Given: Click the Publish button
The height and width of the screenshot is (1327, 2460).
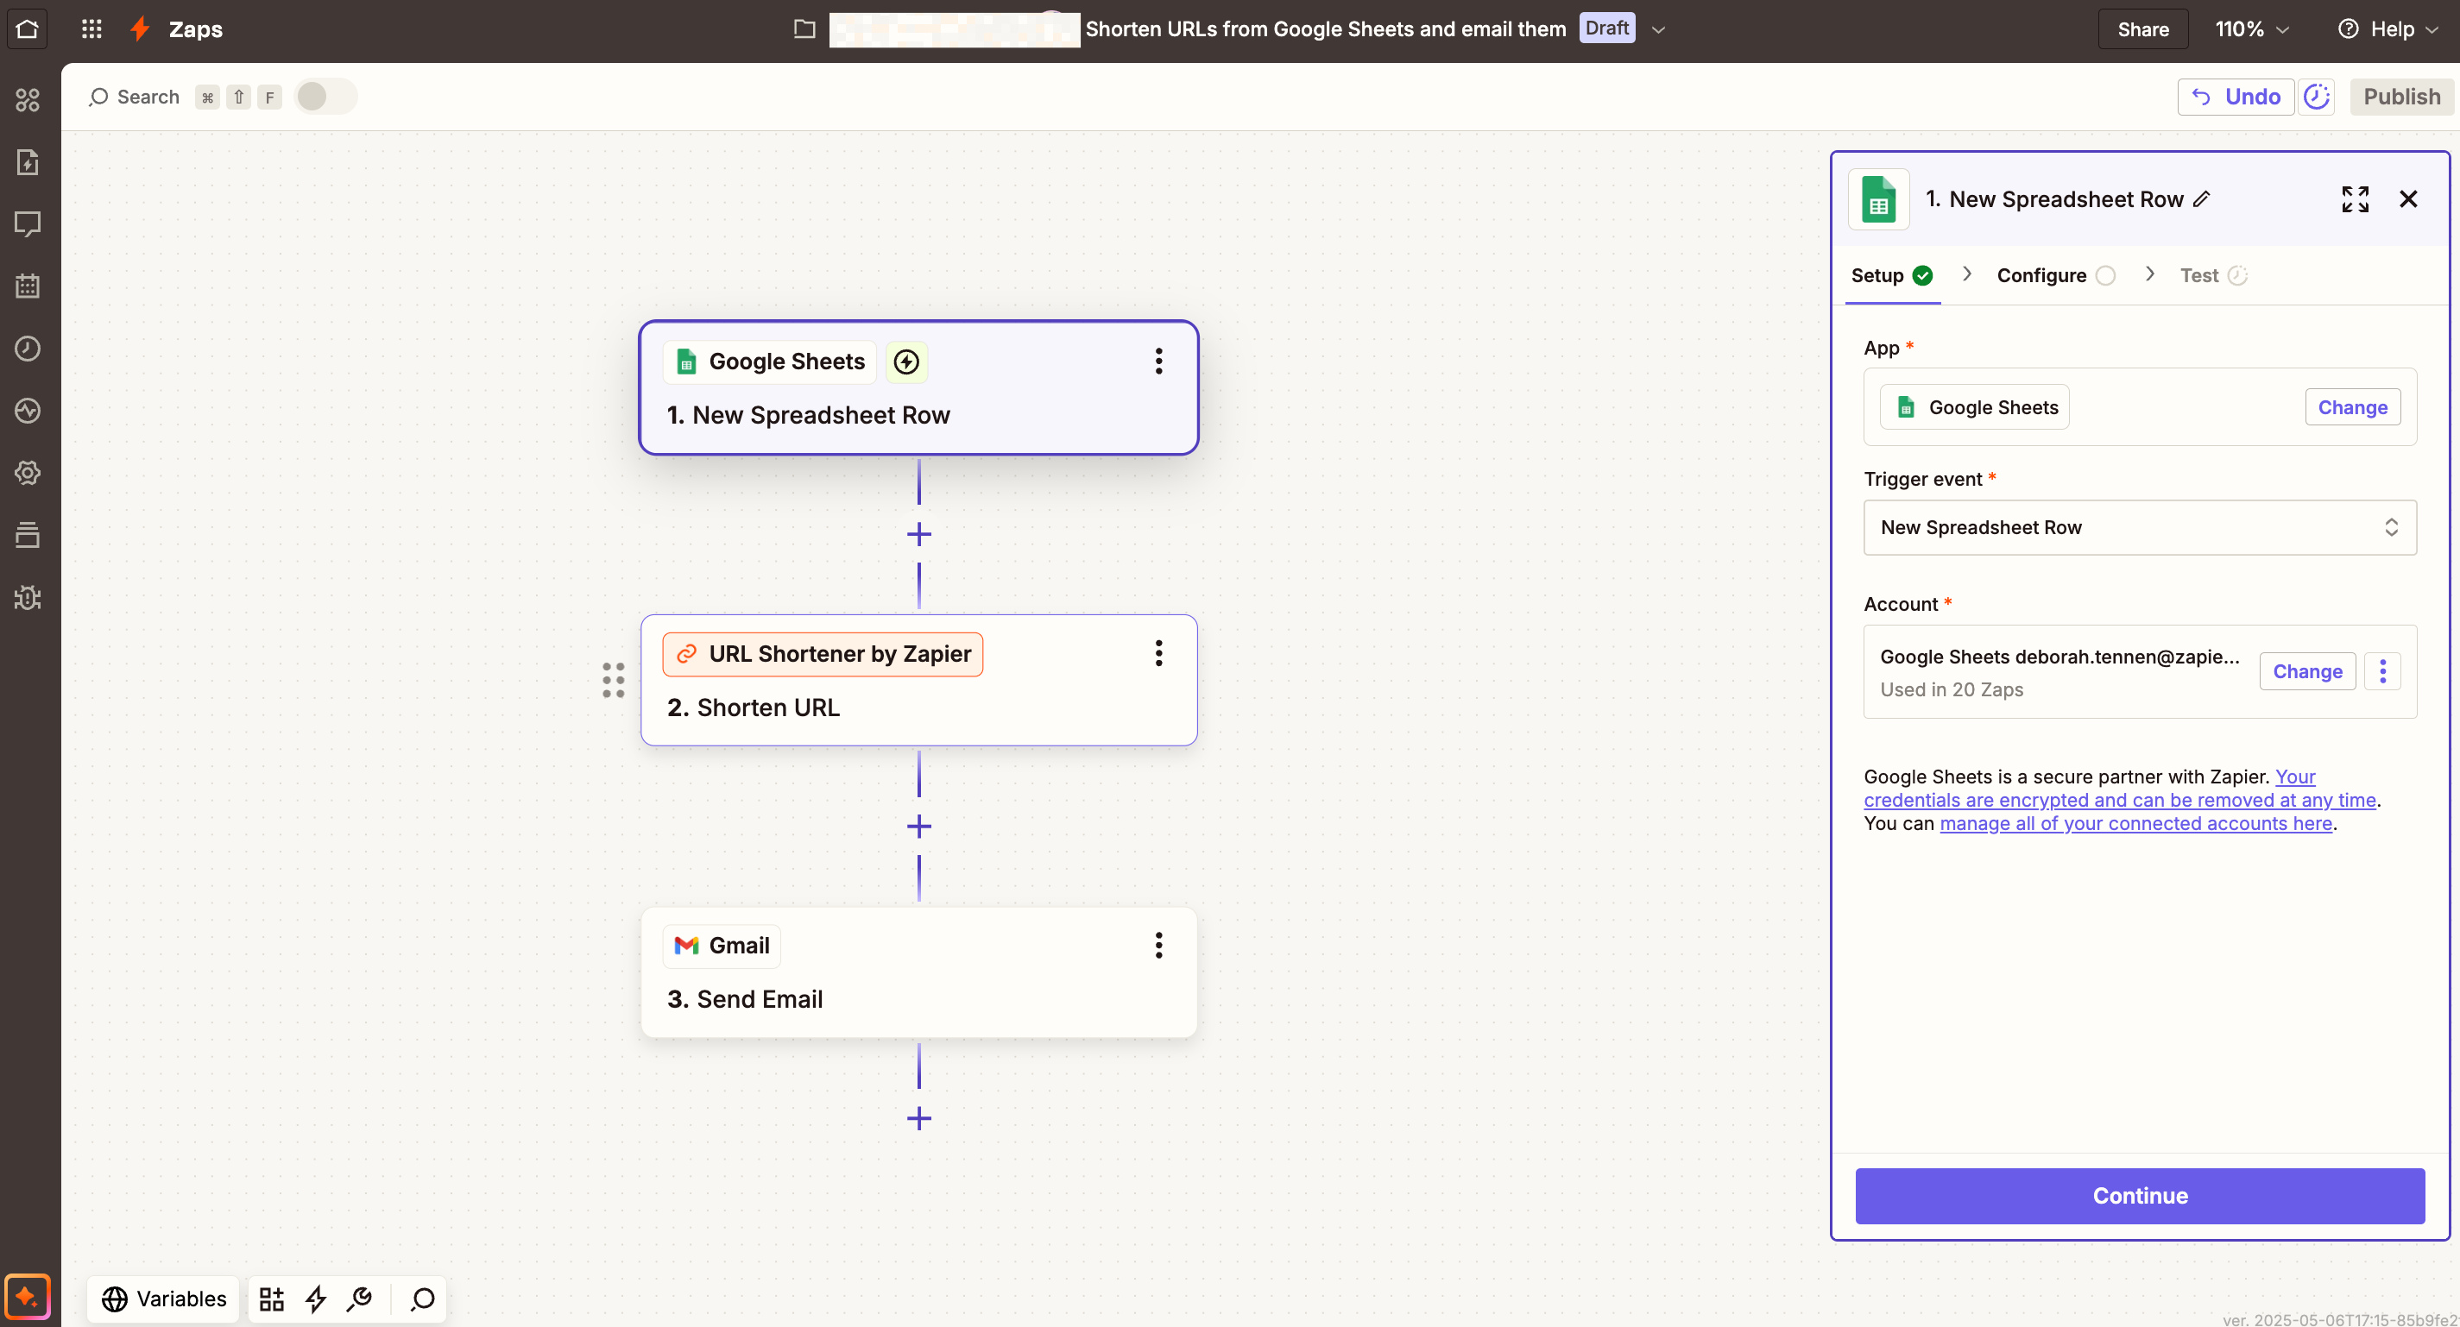Looking at the screenshot, I should pos(2400,97).
